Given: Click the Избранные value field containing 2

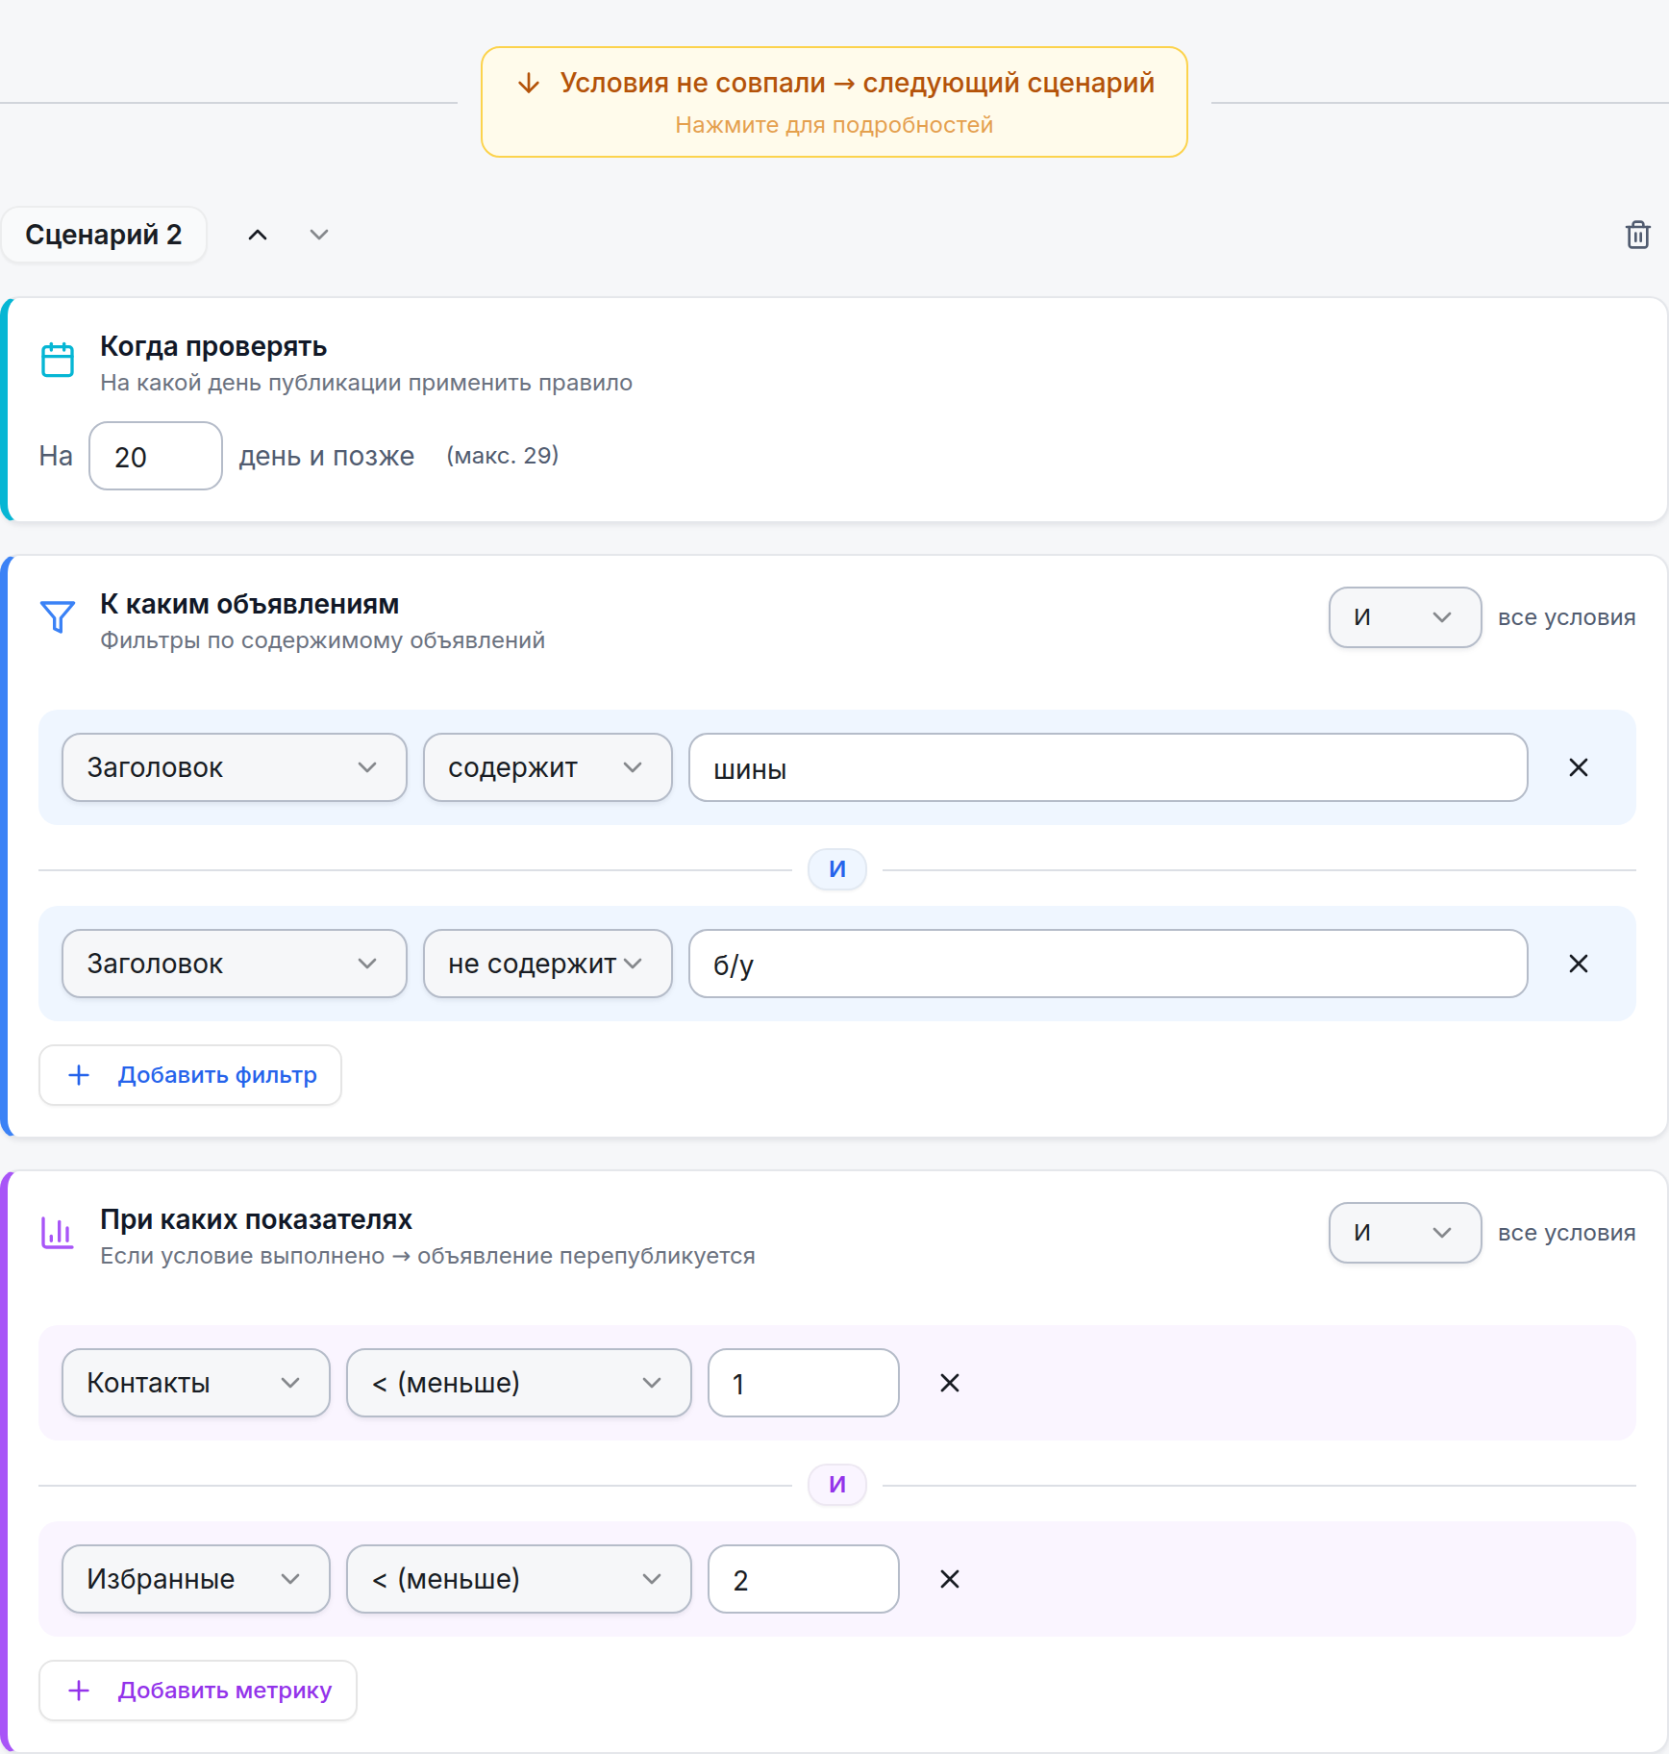Looking at the screenshot, I should [804, 1579].
